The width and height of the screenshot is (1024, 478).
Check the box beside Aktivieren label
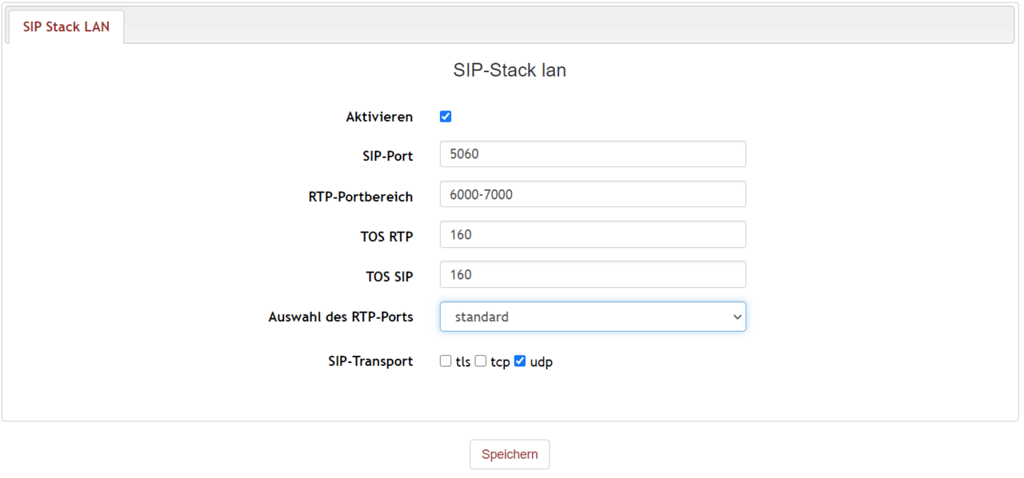[445, 115]
